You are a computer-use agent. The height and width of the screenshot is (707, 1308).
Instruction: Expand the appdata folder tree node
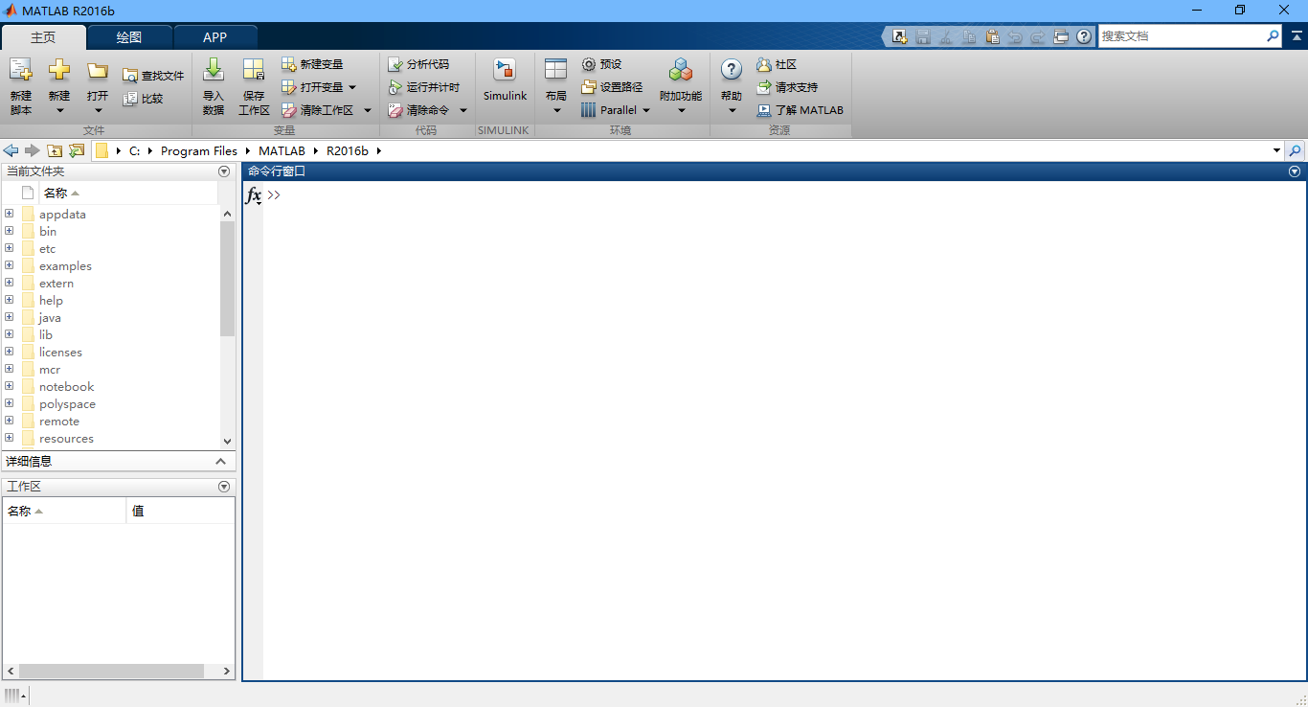click(10, 215)
